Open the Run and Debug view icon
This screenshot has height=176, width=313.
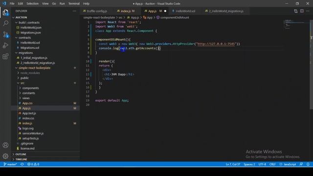5,45
